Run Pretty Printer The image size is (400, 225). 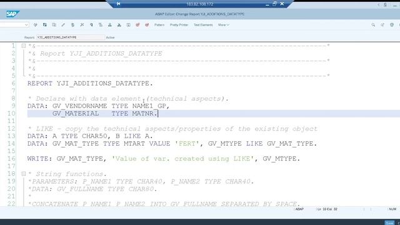click(179, 25)
